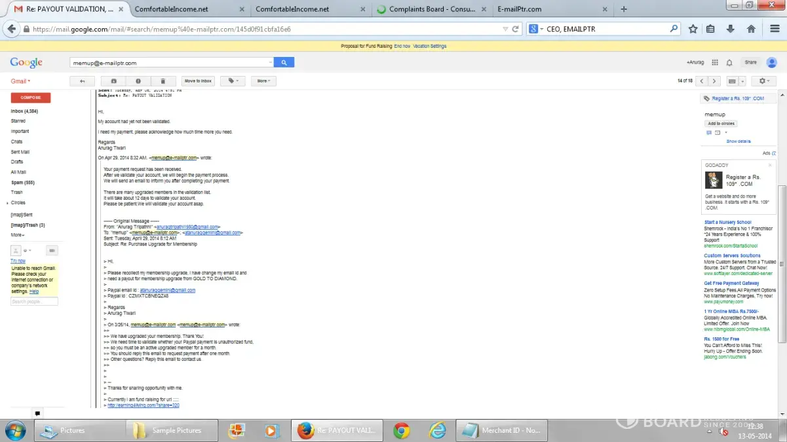Click the blue search magnifier button
This screenshot has width=787, height=442.
tap(284, 62)
